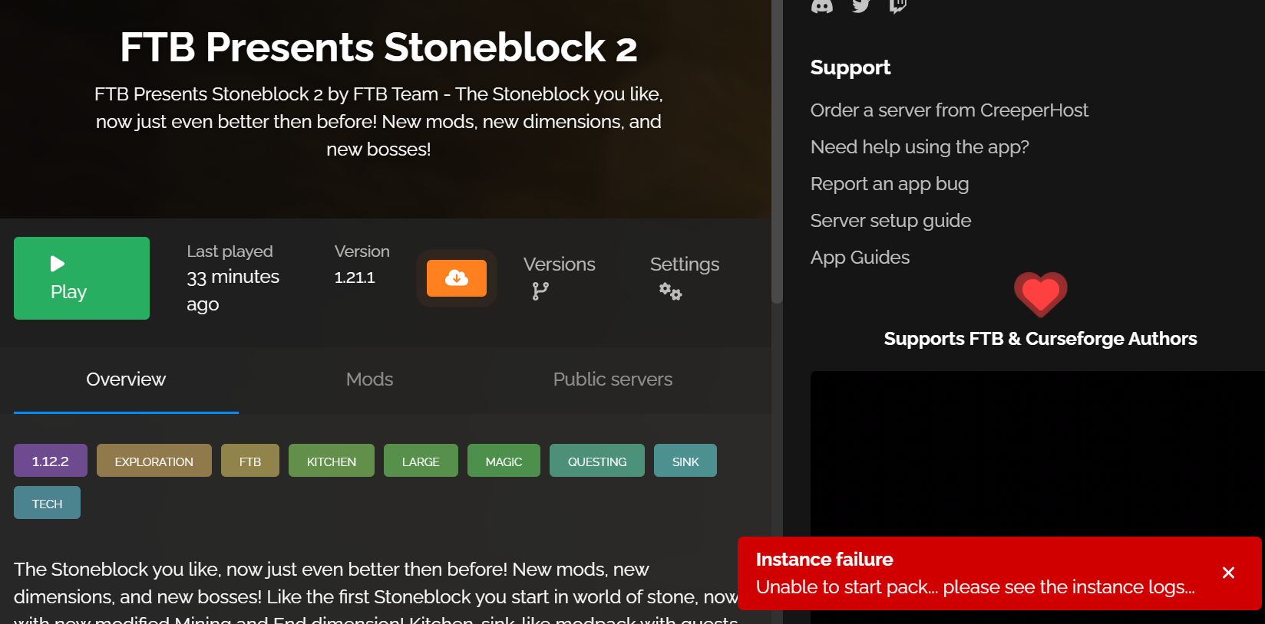Switch to the Mods tab
Viewport: 1265px width, 624px height.
[x=369, y=379]
